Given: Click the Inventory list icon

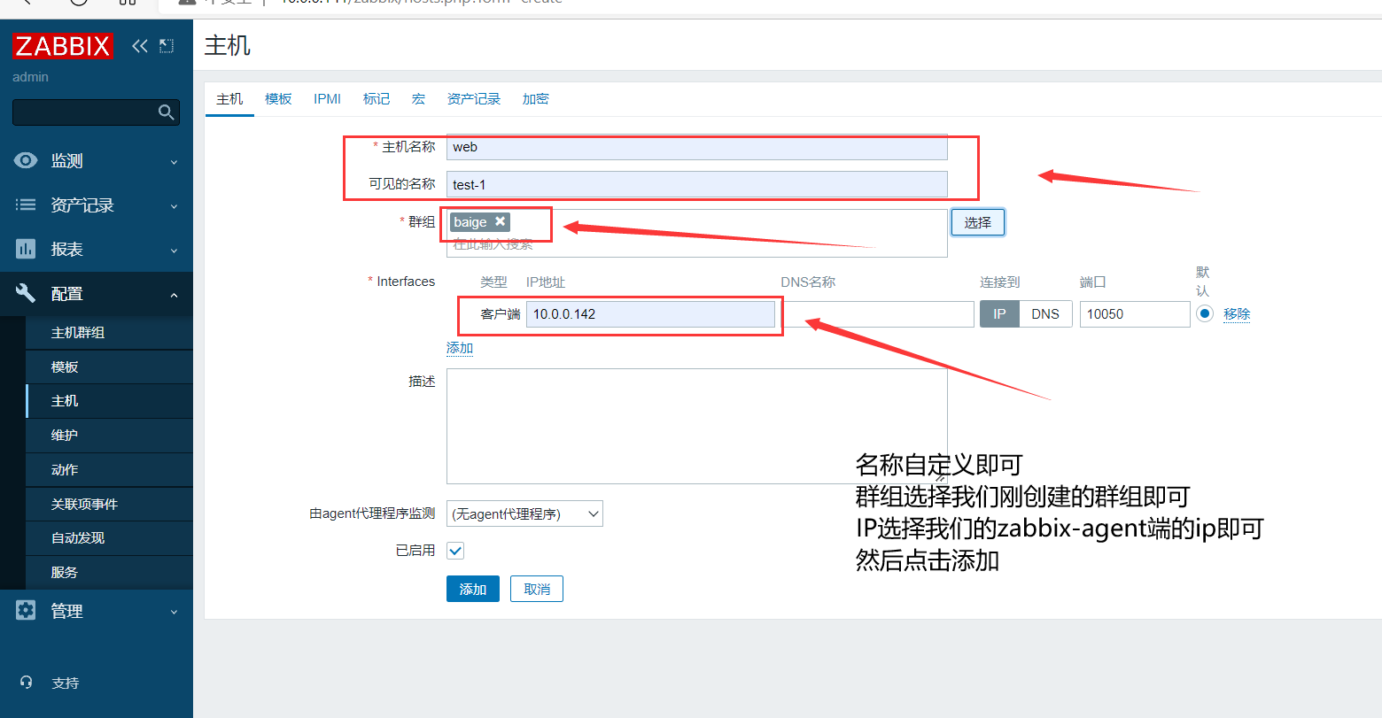Looking at the screenshot, I should [x=26, y=205].
